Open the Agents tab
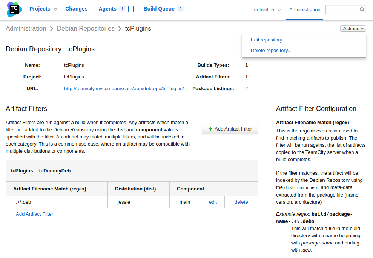The width and height of the screenshot is (373, 258). 107,9
